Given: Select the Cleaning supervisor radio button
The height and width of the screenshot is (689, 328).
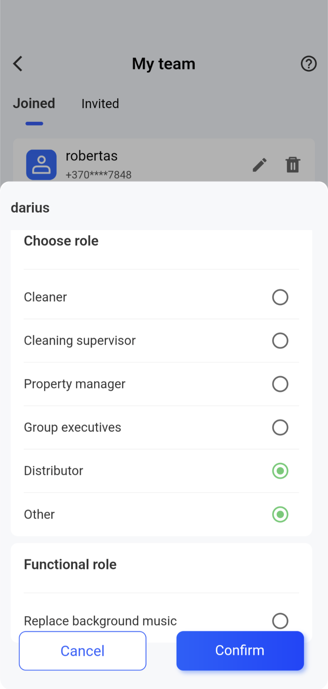Looking at the screenshot, I should [x=280, y=341].
